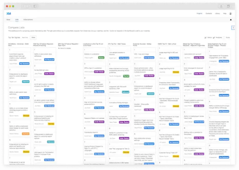Viewport: 239px width, 170px height.
Task: Open notifications from the bell icon
Action: click(231, 20)
